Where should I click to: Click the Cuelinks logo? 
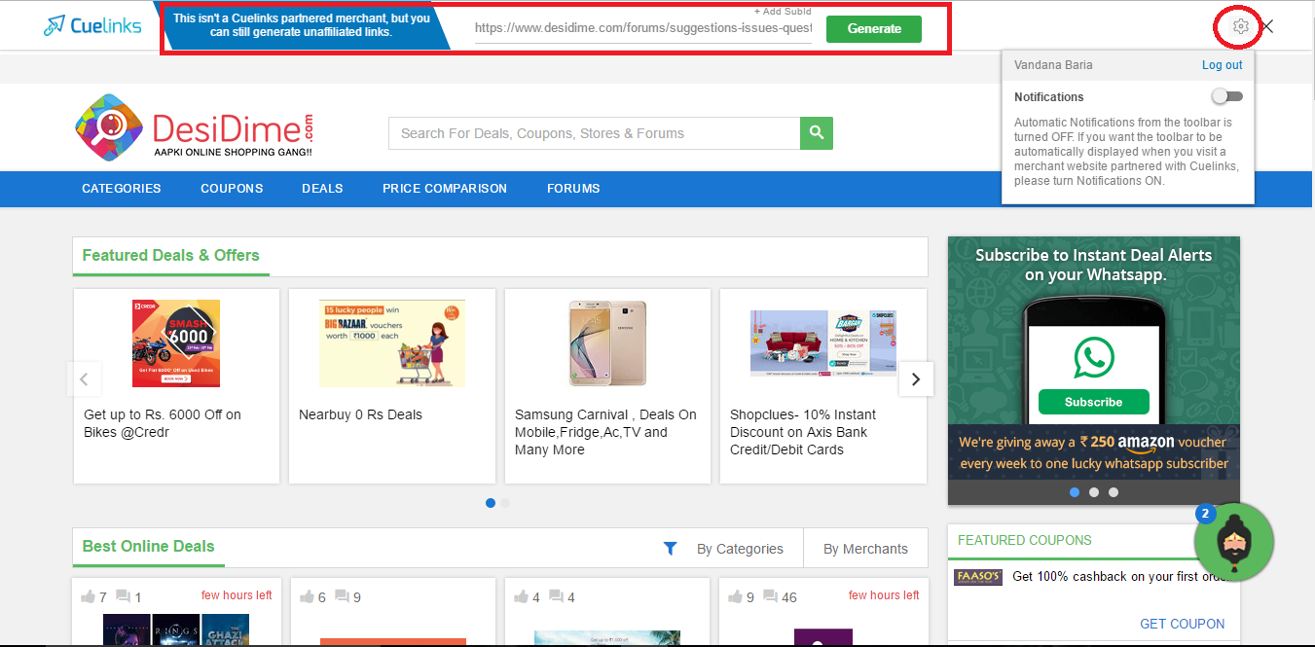click(92, 26)
